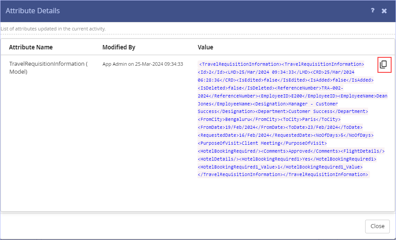Click the EmployeeName Dean text in XML
Screen dimensions: 396x240
pos(362,96)
